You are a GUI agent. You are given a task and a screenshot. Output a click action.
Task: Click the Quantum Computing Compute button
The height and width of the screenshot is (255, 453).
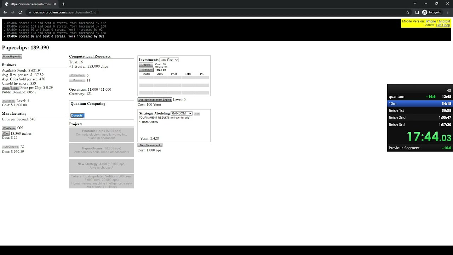click(x=77, y=115)
